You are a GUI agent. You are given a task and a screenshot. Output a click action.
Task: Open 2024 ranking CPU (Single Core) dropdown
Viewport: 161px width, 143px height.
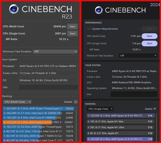[x=100, y=109]
